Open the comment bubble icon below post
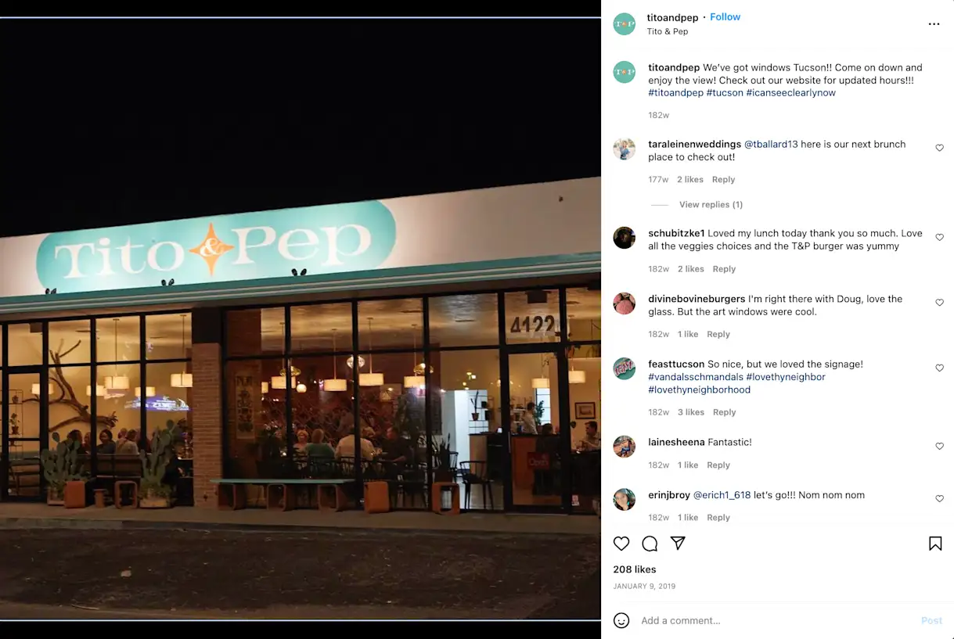Image resolution: width=954 pixels, height=639 pixels. (650, 544)
